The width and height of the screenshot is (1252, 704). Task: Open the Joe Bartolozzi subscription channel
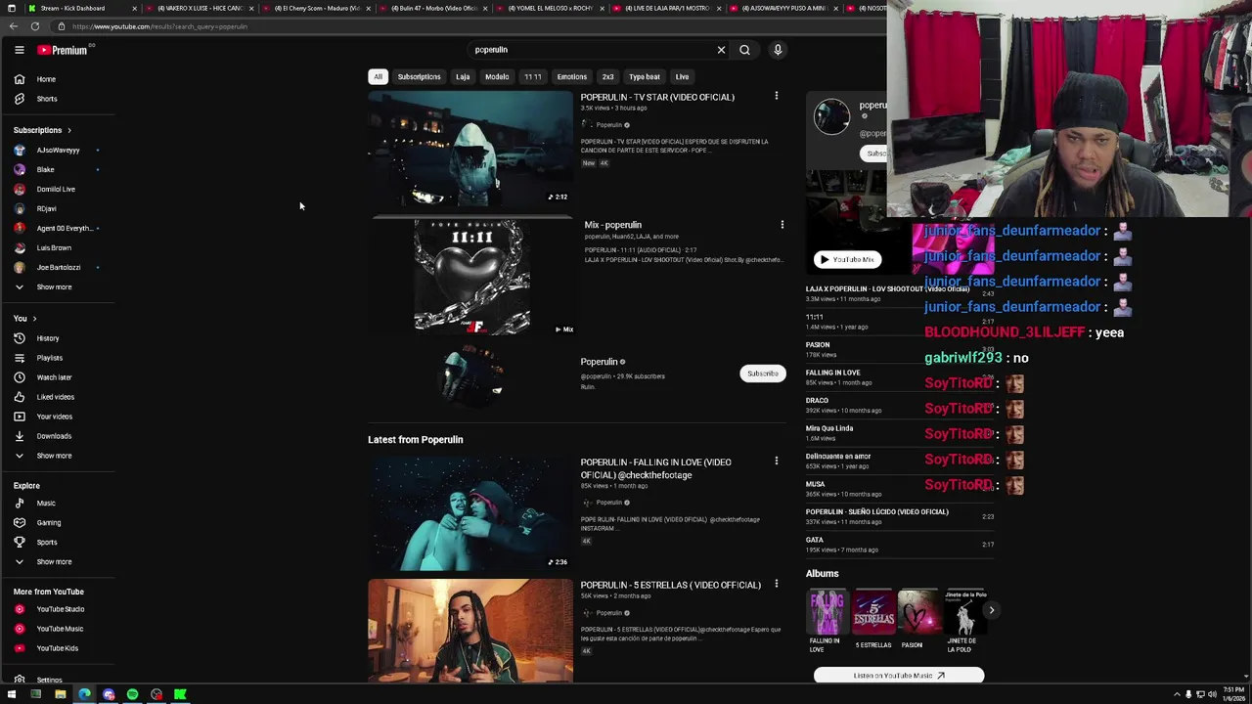pyautogui.click(x=59, y=267)
